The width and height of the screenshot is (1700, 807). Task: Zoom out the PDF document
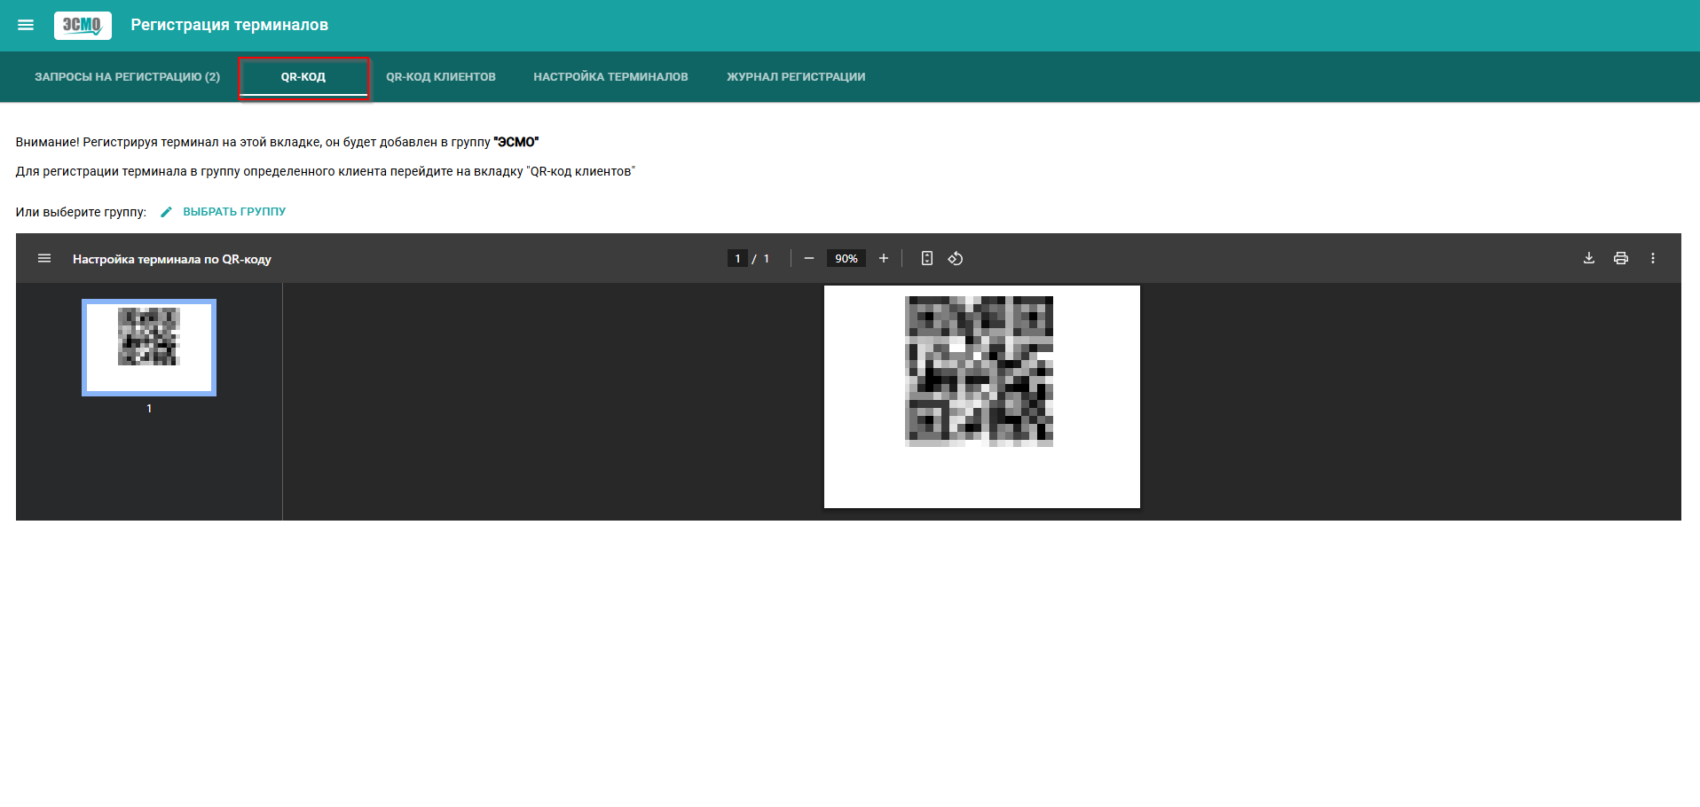coord(809,258)
